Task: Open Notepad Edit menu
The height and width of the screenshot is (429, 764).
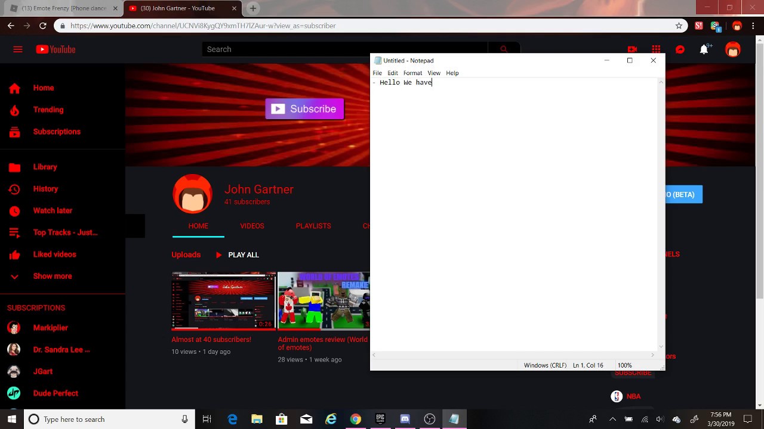Action: pyautogui.click(x=393, y=73)
